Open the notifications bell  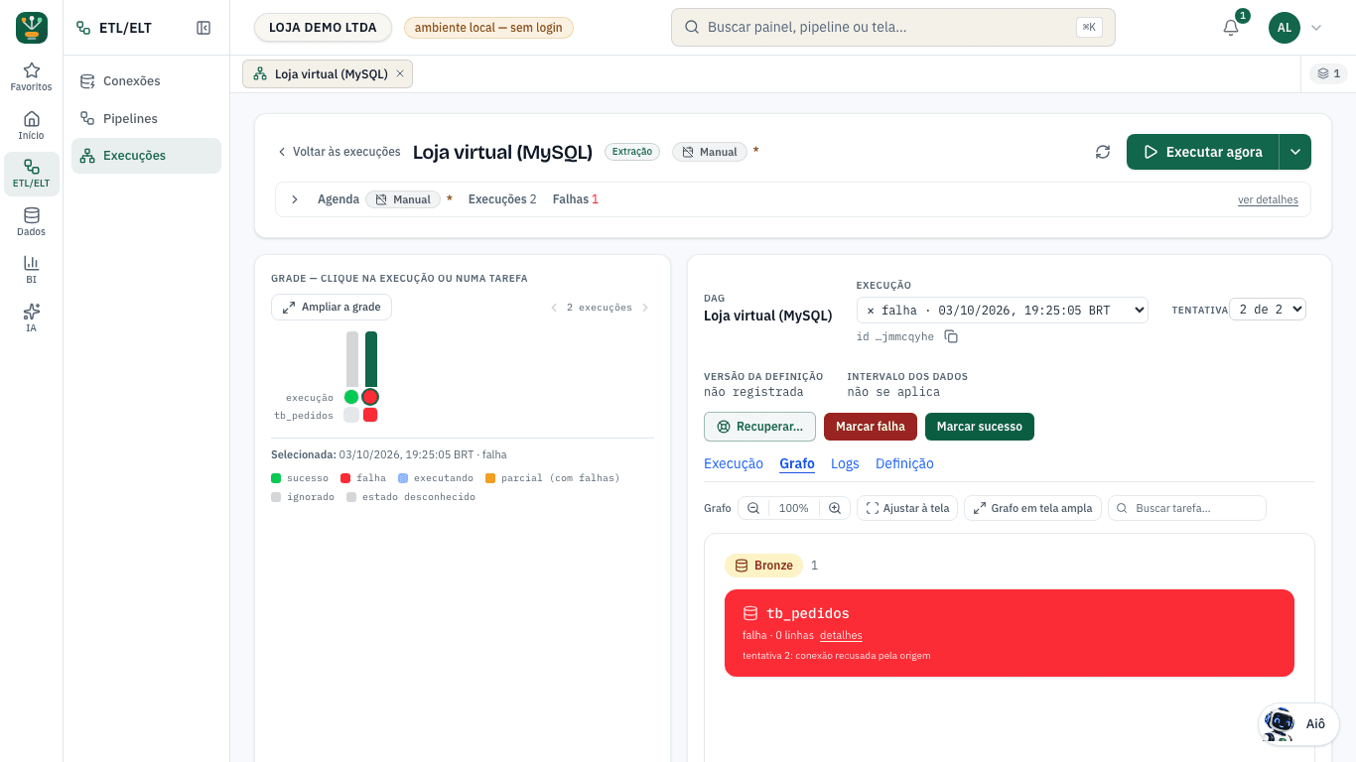1231,28
